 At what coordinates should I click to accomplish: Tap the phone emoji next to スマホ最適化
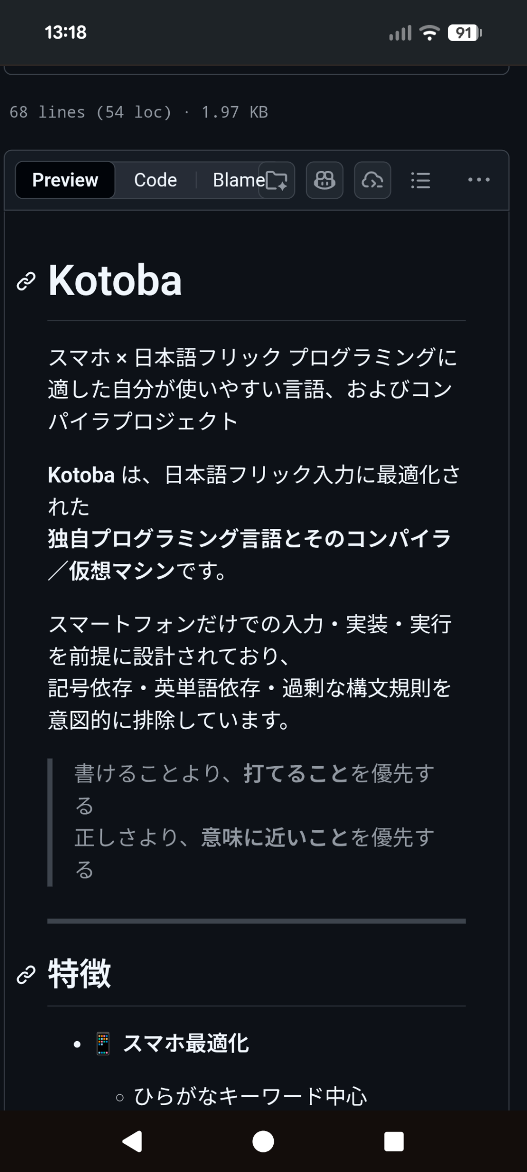[x=103, y=1044]
